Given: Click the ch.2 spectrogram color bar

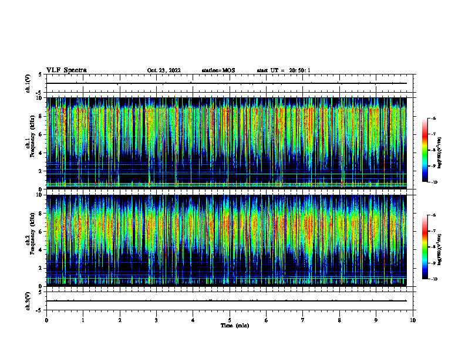Looking at the screenshot, I should click(x=424, y=247).
